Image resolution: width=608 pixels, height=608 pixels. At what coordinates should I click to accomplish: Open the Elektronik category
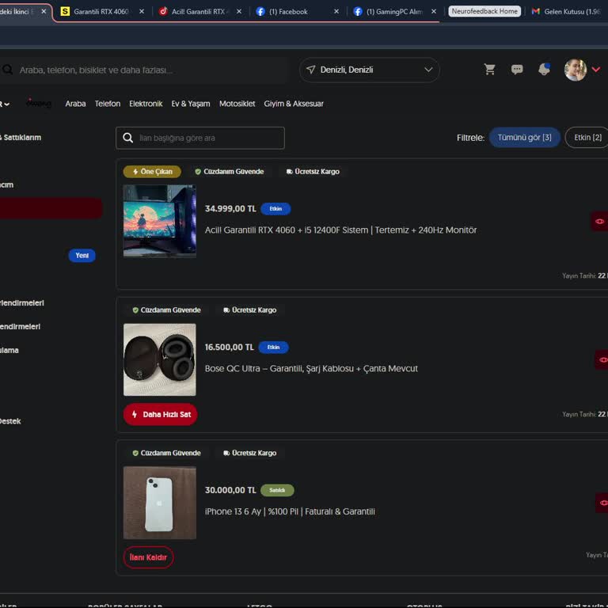(x=146, y=104)
